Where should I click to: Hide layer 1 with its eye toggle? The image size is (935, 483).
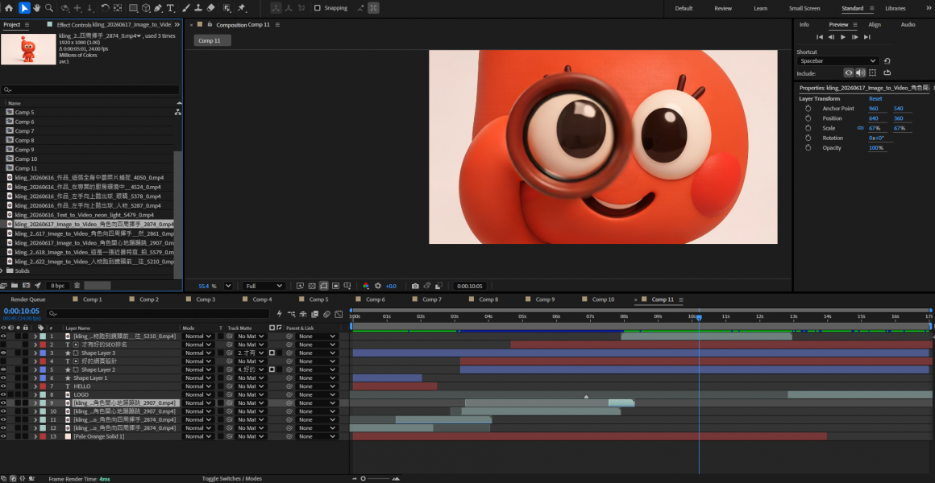[x=3, y=336]
